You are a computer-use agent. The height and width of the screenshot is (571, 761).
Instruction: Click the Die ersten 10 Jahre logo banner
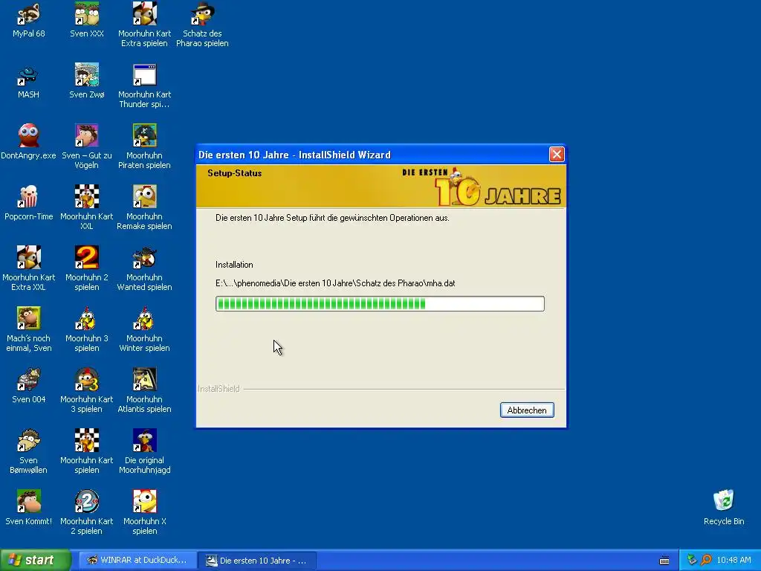[x=482, y=187]
